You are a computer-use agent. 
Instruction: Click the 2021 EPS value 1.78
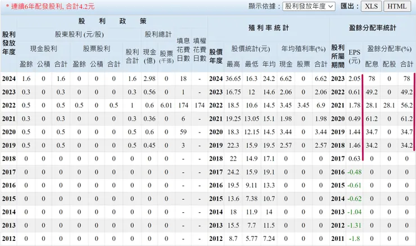(x=354, y=105)
